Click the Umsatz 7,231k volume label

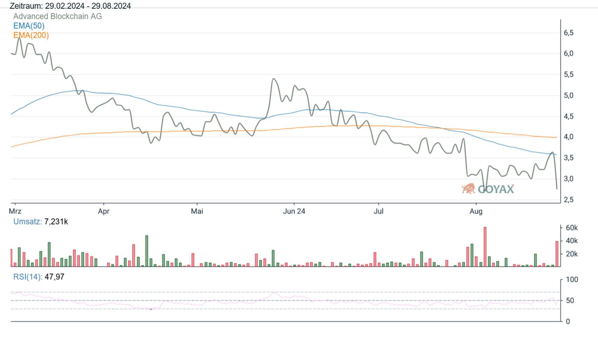41,222
